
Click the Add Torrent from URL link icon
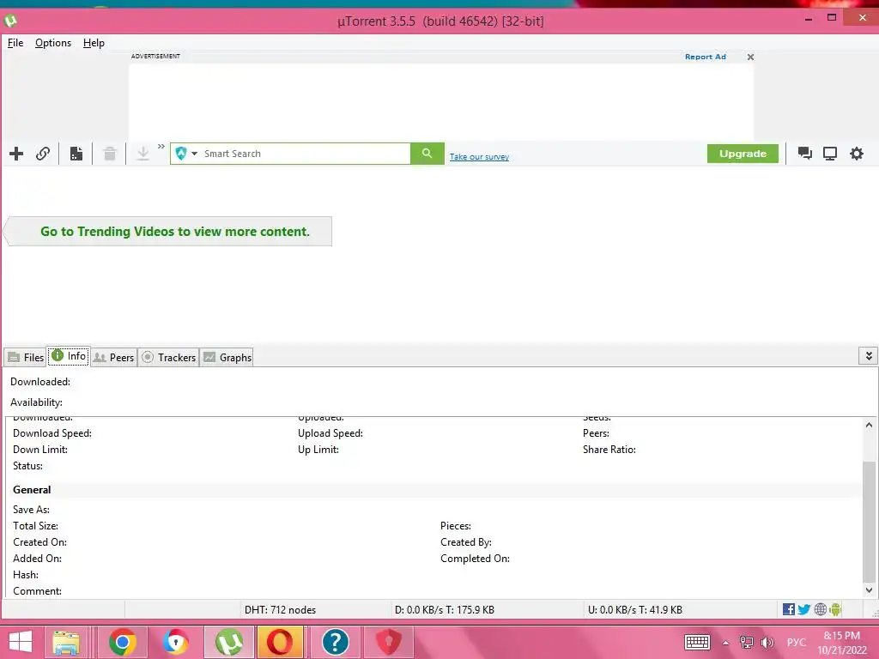pos(43,154)
